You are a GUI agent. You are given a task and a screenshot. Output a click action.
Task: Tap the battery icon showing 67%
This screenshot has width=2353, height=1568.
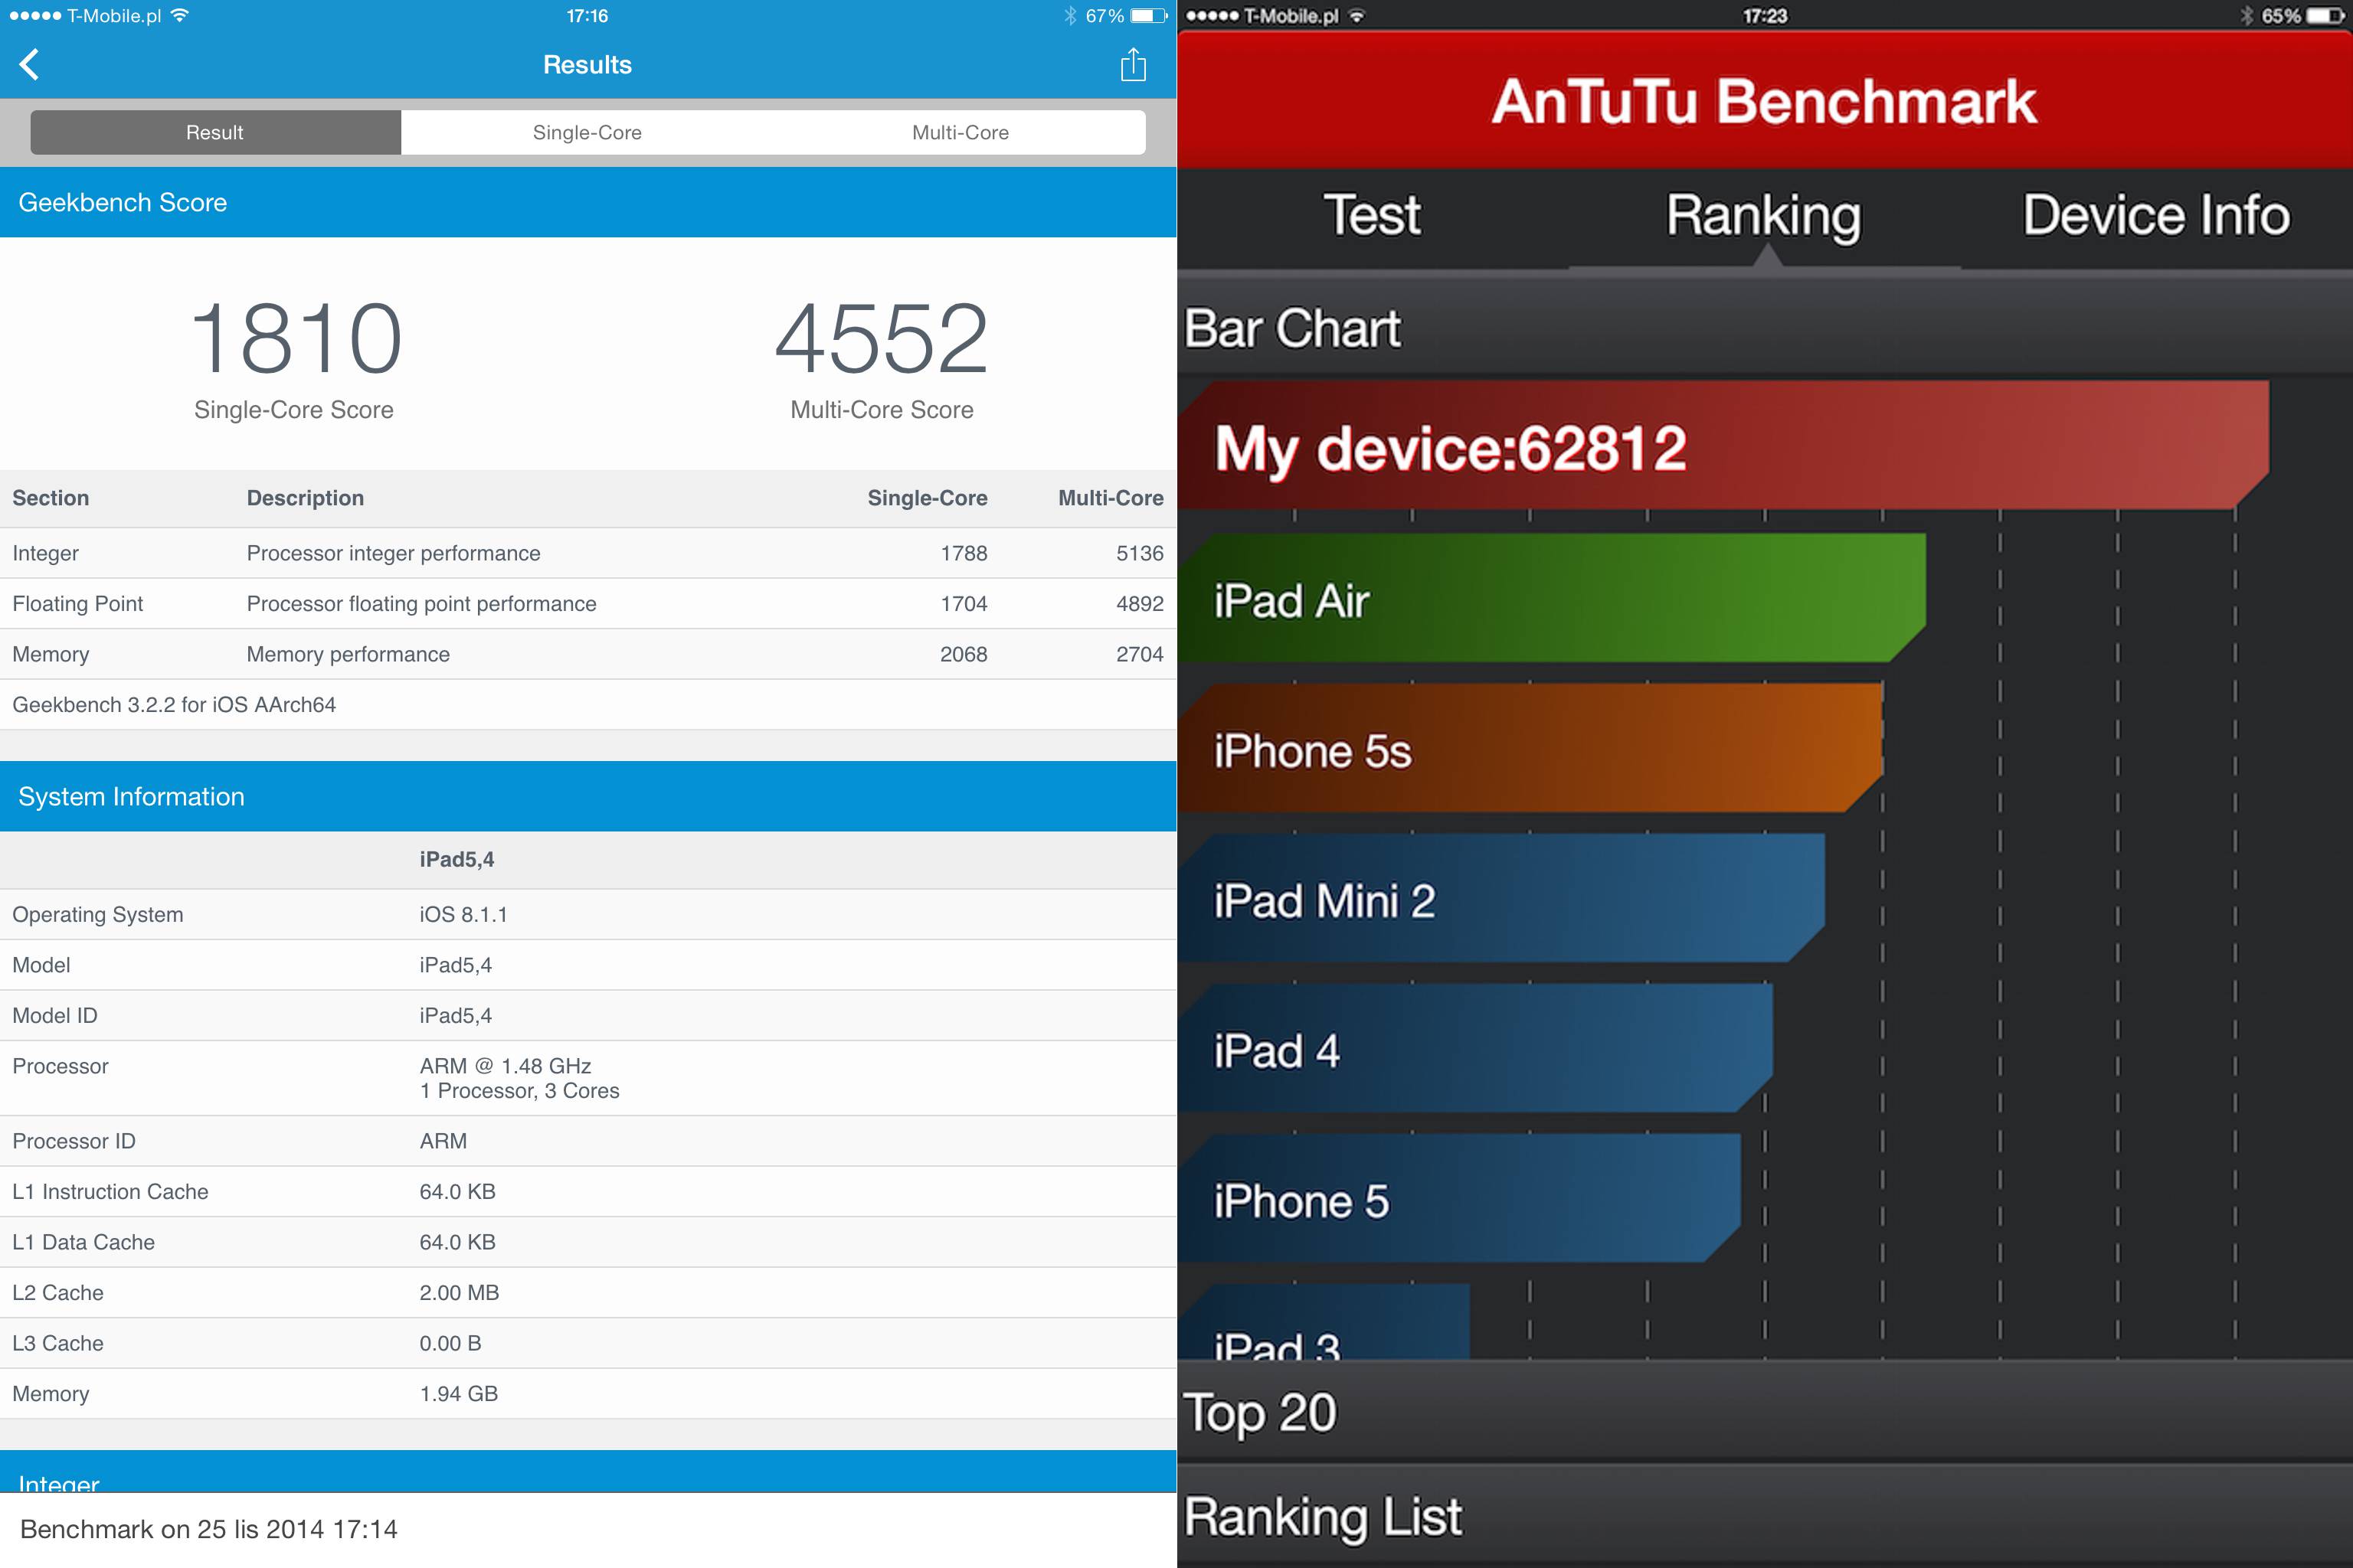point(1148,16)
